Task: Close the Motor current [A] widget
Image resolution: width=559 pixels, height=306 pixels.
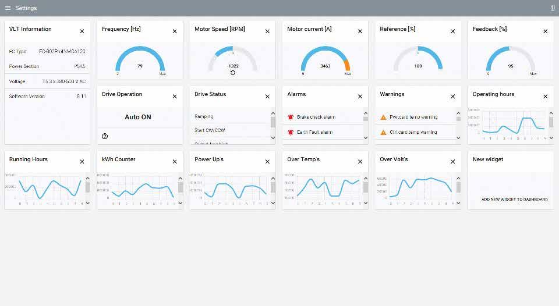Action: tap(360, 31)
